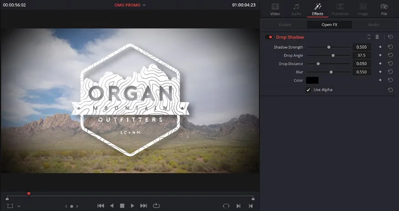Open the Video inspector tab
Viewport: 399px width, 211px height.
coord(275,9)
